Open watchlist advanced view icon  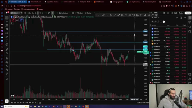click(181, 18)
